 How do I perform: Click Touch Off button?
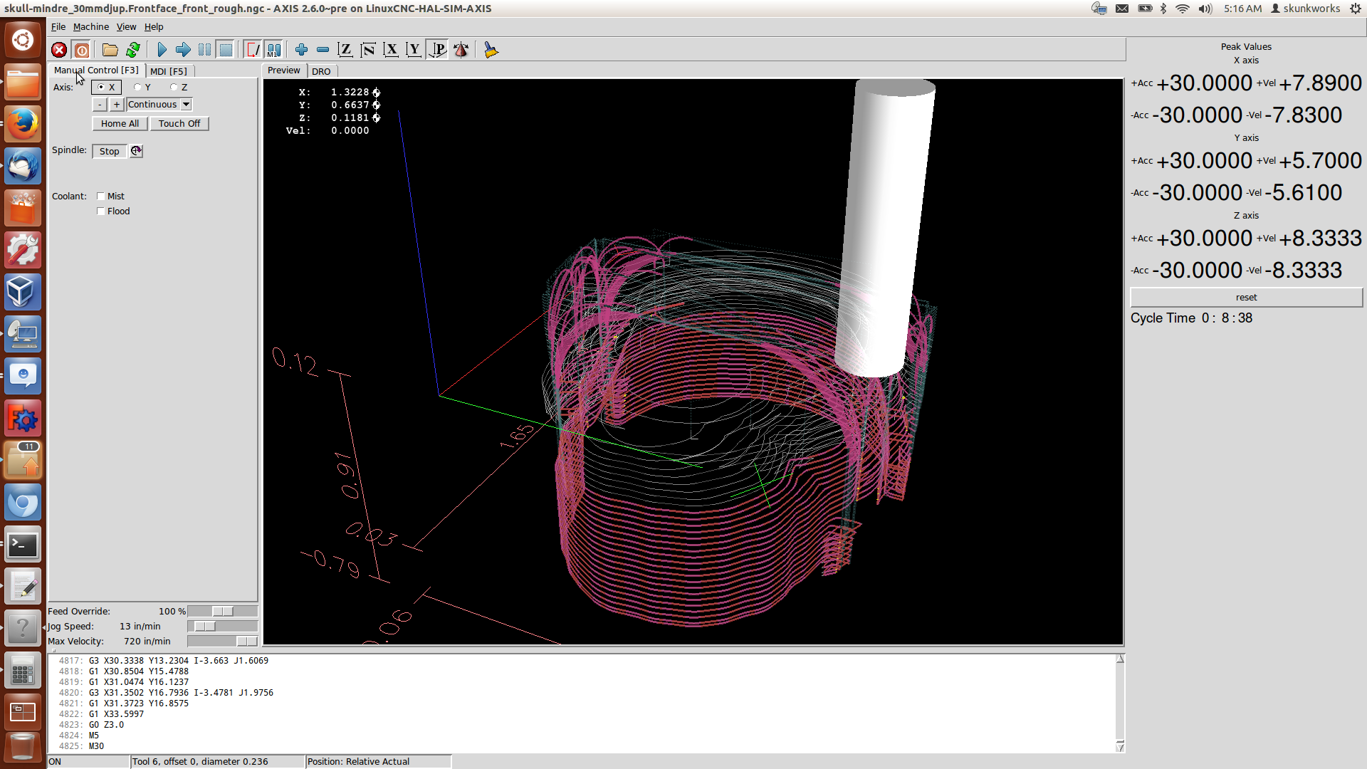pyautogui.click(x=179, y=123)
